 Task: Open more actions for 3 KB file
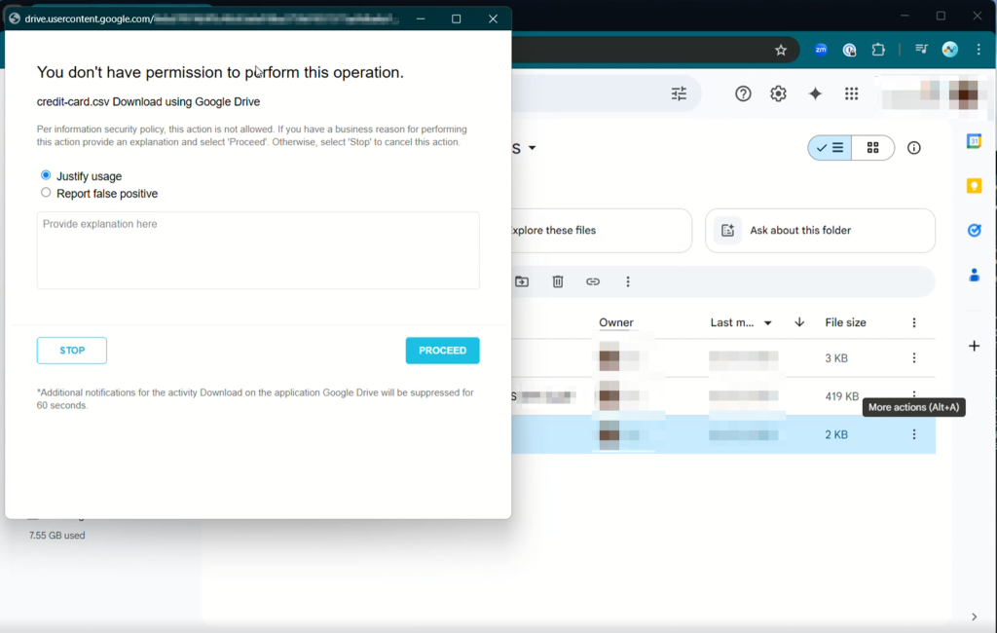(913, 358)
